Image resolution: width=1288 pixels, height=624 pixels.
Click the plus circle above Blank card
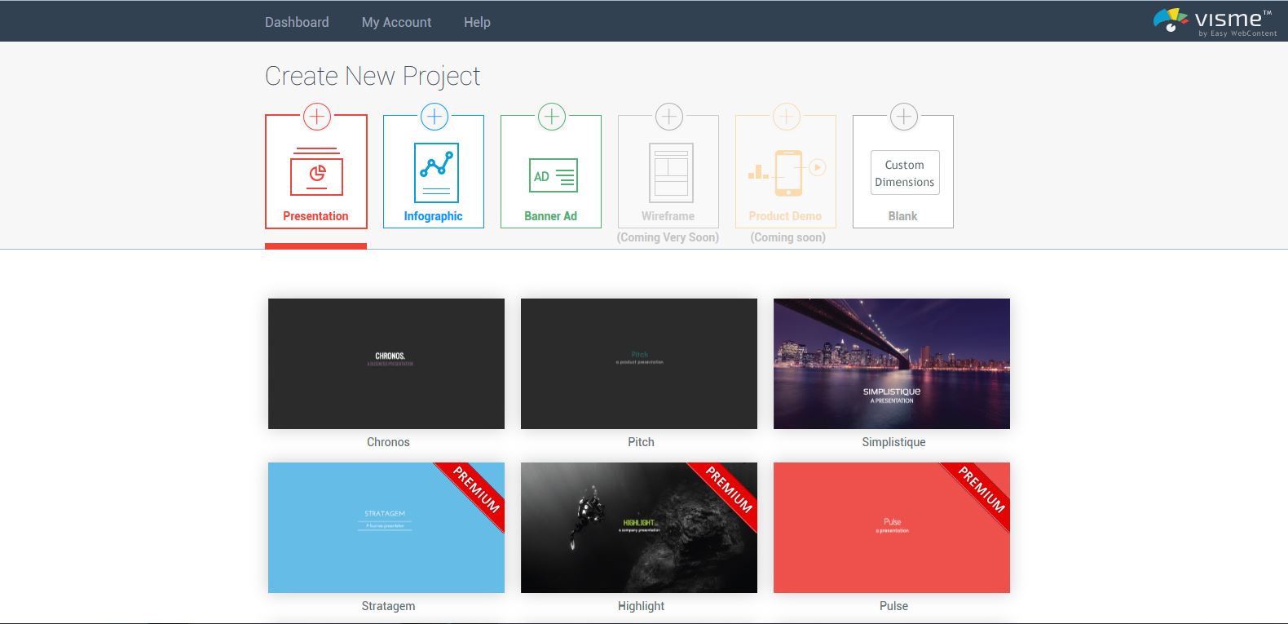pos(904,117)
